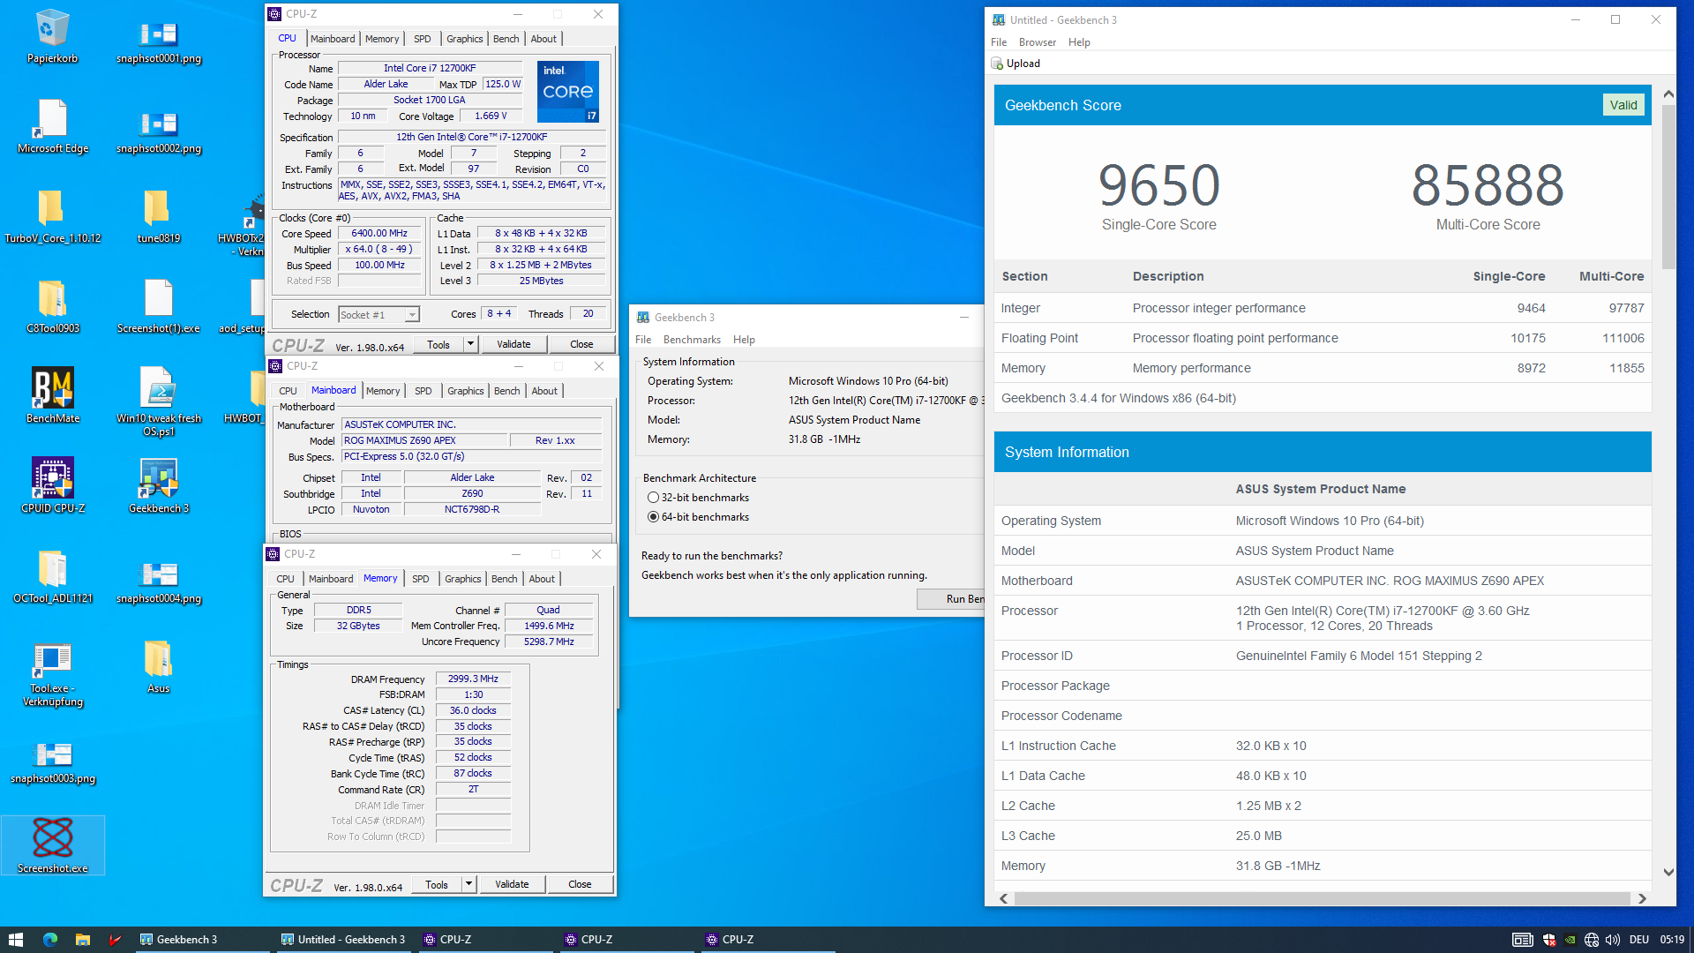
Task: Open File Explorer from the taskbar
Action: click(82, 940)
